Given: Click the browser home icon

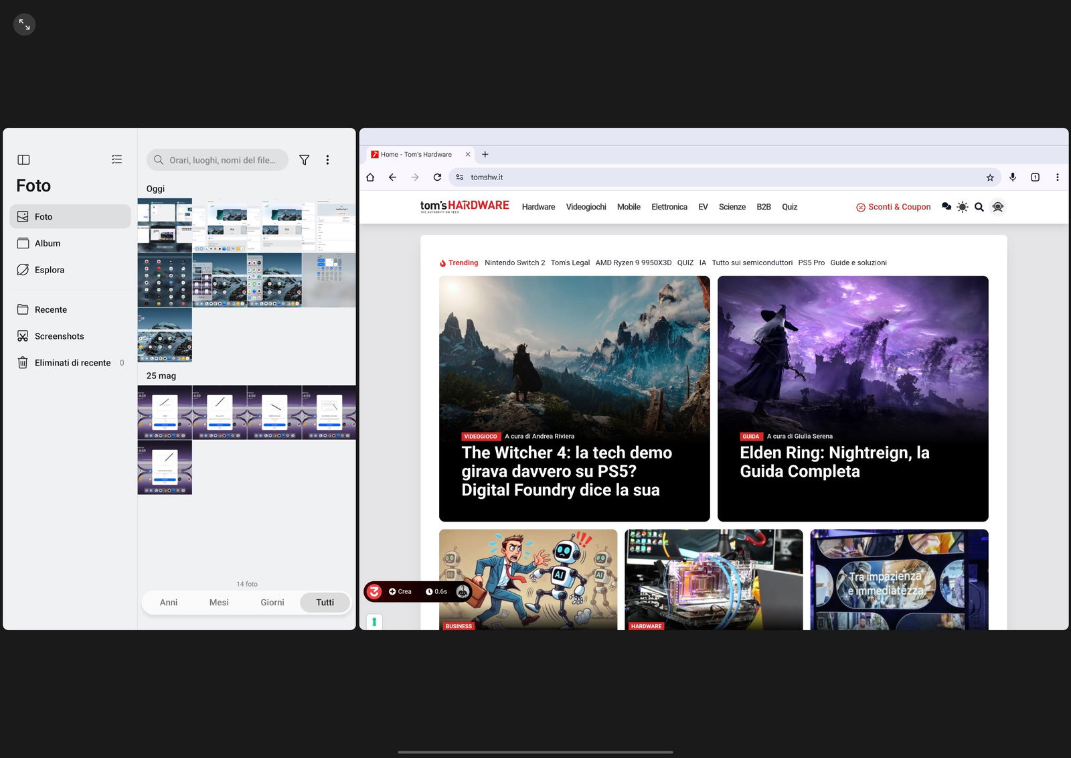Looking at the screenshot, I should pyautogui.click(x=370, y=177).
